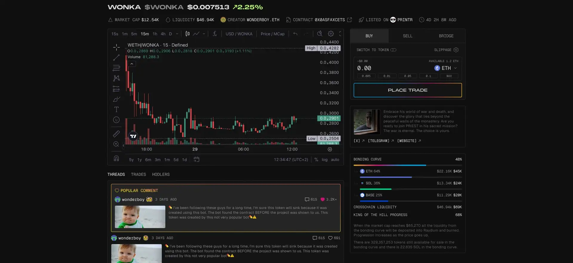Toggle log scale on chart

coord(324,159)
